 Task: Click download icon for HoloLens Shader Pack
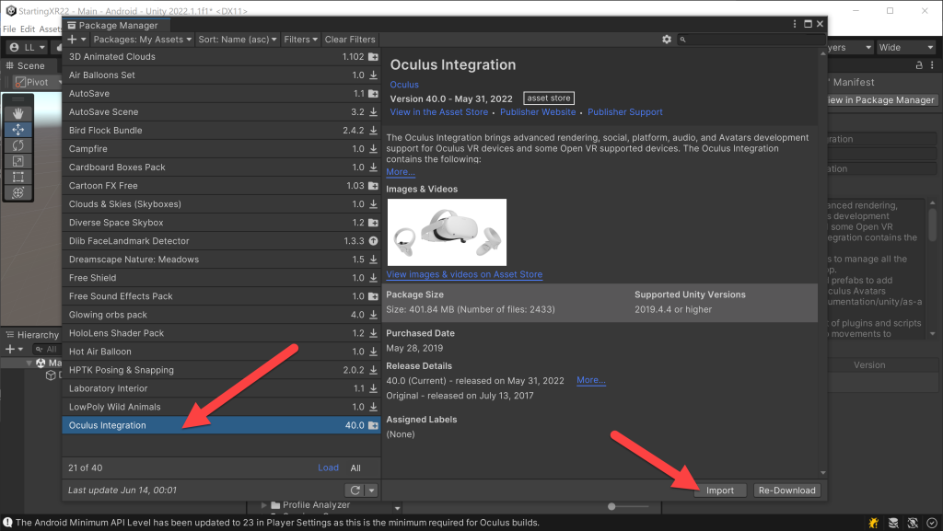[374, 333]
